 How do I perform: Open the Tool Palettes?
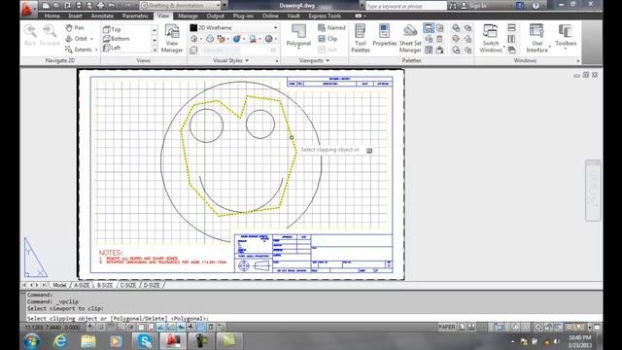click(361, 39)
